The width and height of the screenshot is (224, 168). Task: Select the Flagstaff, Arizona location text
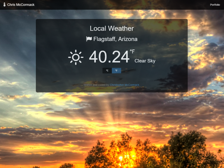point(115,39)
